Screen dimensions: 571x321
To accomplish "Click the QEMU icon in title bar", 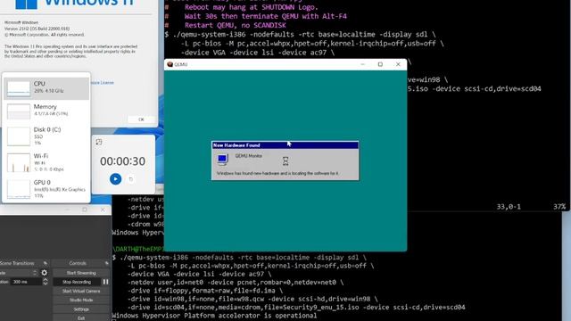I will click(170, 64).
